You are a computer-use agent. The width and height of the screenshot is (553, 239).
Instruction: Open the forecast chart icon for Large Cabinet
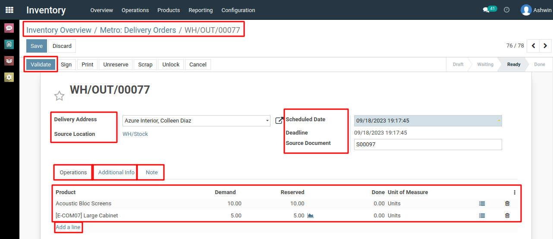(310, 215)
